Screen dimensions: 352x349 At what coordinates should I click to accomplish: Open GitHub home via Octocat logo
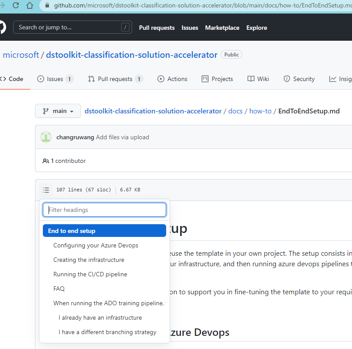3,27
